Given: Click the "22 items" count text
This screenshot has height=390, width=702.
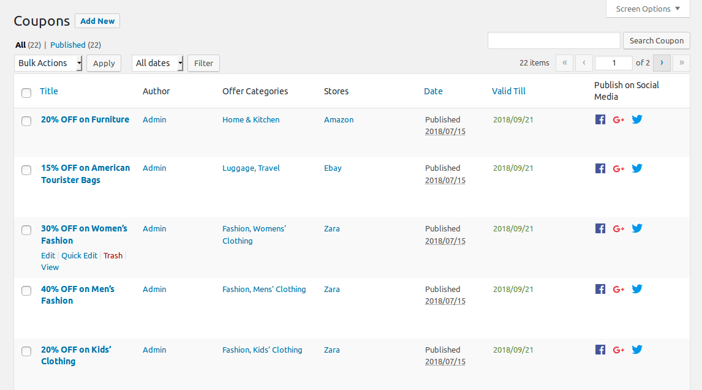Looking at the screenshot, I should pyautogui.click(x=534, y=63).
